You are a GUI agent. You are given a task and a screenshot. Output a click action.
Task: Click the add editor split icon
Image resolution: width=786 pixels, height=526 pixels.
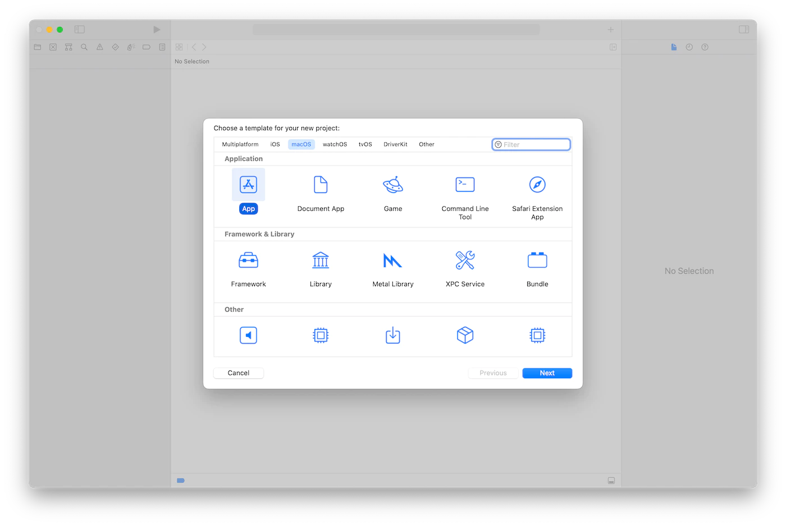613,47
